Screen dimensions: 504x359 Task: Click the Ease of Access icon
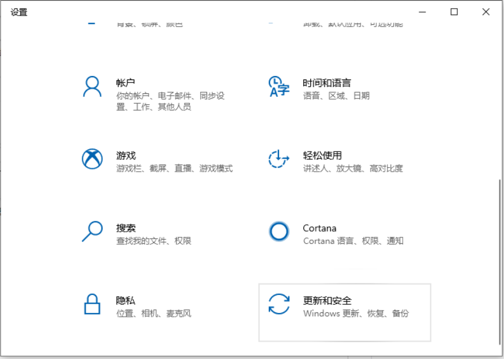tap(279, 158)
